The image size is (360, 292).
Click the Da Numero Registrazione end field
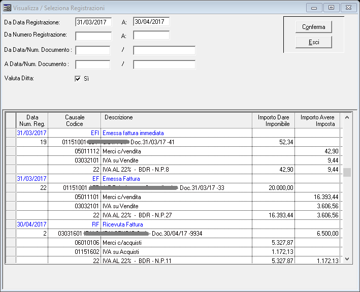[151, 36]
